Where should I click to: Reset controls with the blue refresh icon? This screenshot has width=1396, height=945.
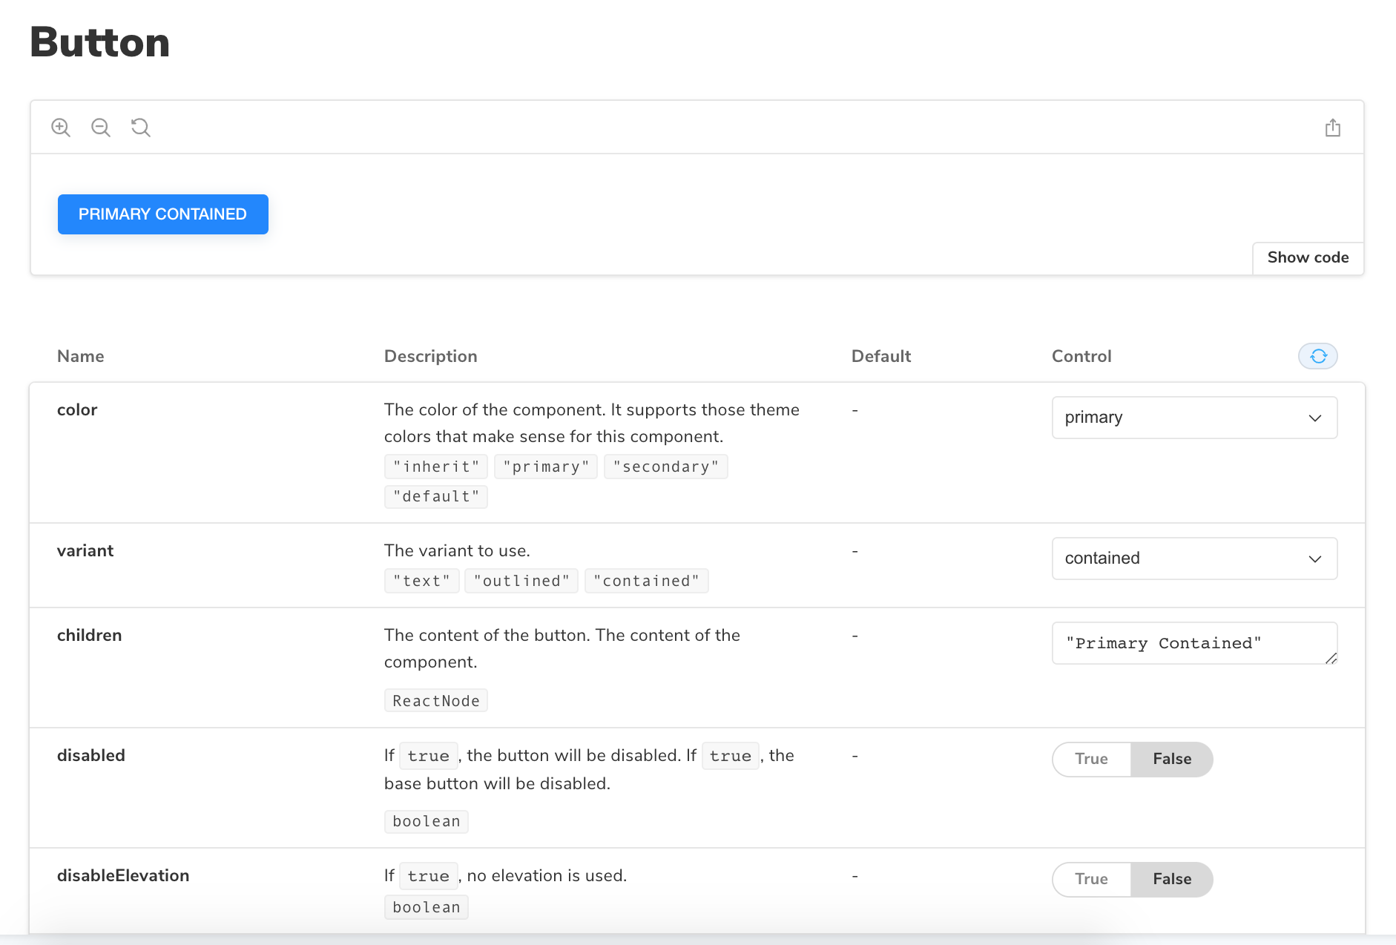click(x=1317, y=356)
